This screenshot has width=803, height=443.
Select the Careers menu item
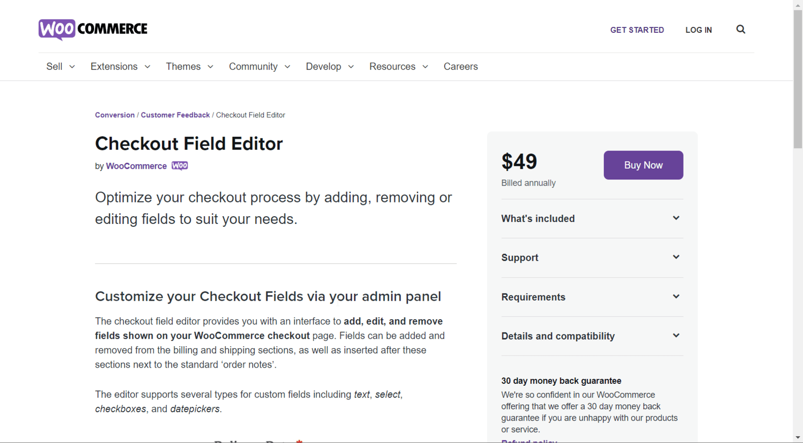(460, 66)
